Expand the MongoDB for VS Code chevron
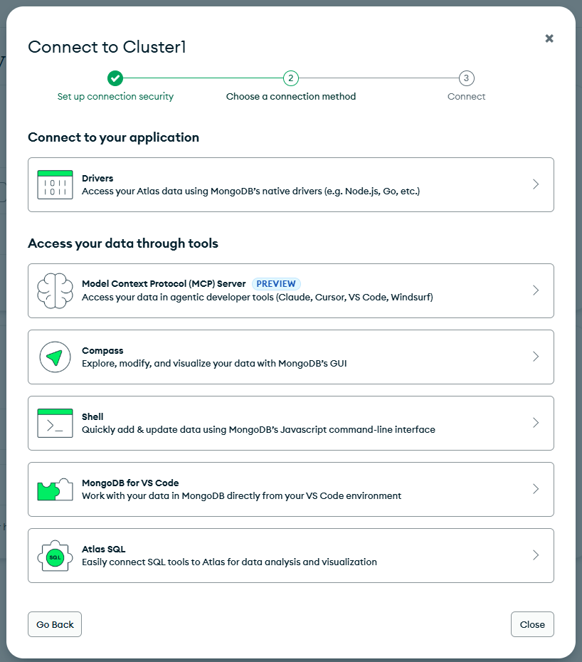The image size is (582, 662). coord(536,489)
